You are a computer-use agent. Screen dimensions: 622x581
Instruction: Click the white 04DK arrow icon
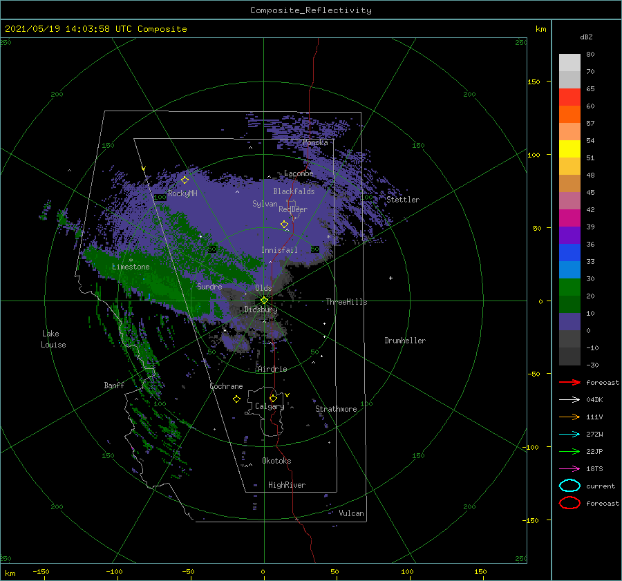click(x=569, y=399)
